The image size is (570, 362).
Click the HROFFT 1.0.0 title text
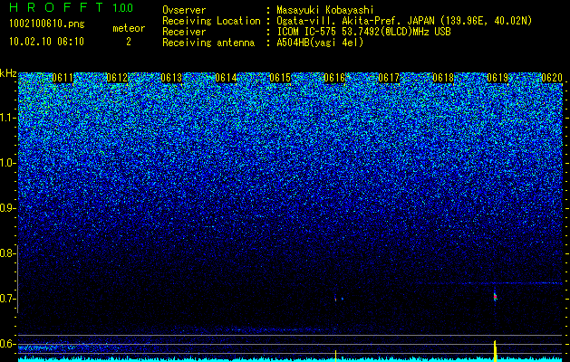click(71, 7)
